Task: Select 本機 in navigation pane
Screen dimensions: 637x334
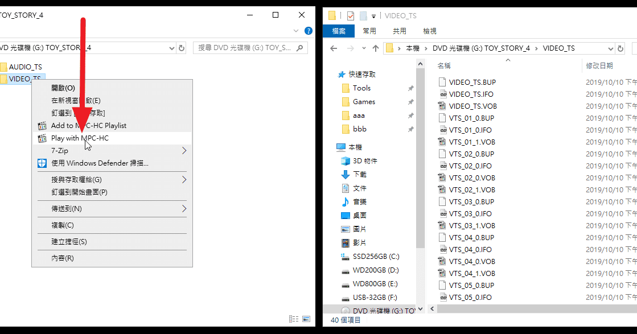Action: pyautogui.click(x=355, y=147)
